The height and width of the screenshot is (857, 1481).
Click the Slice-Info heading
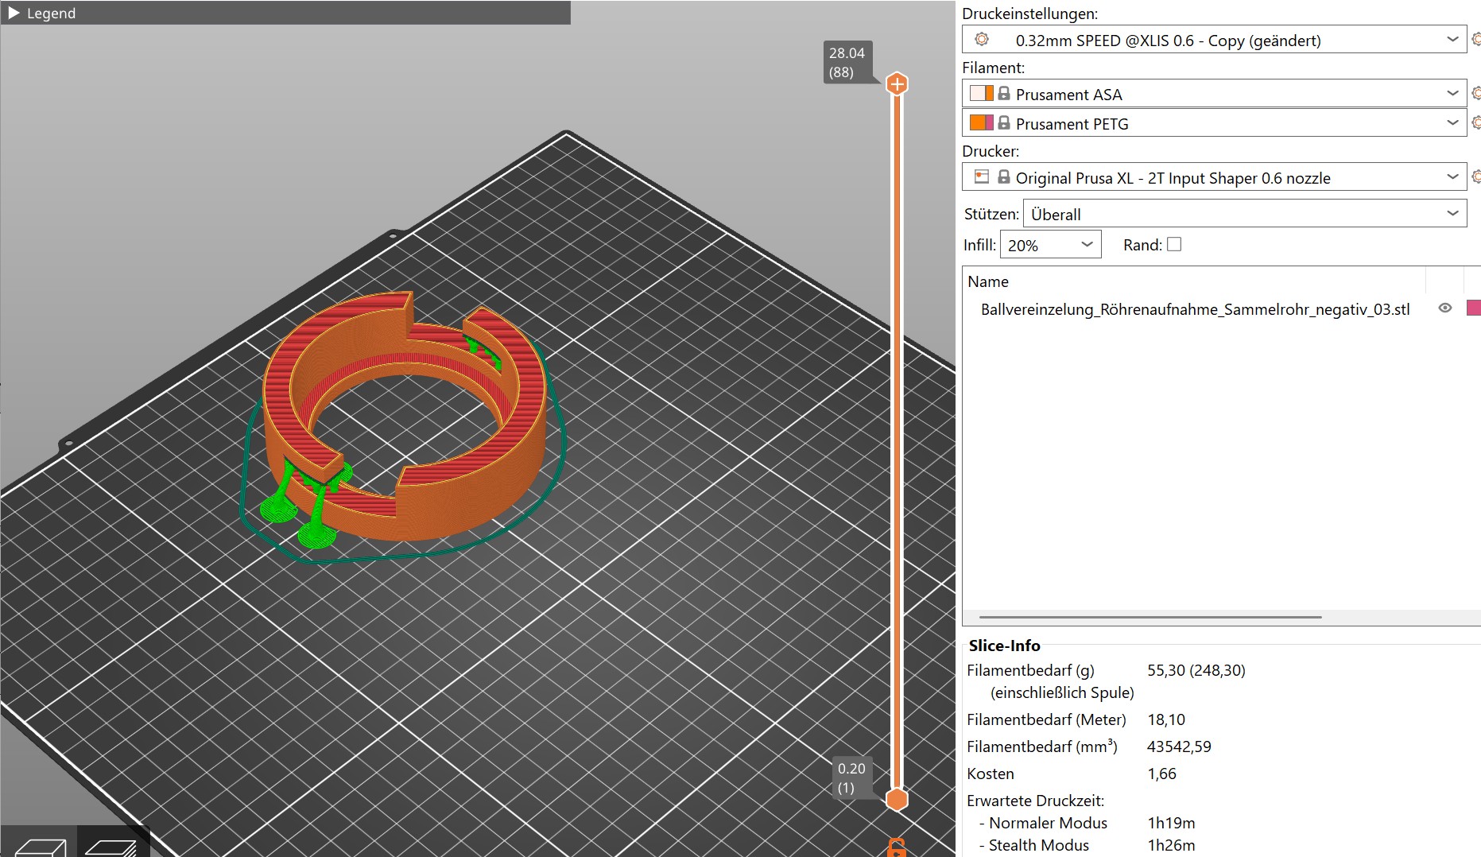pos(1004,646)
